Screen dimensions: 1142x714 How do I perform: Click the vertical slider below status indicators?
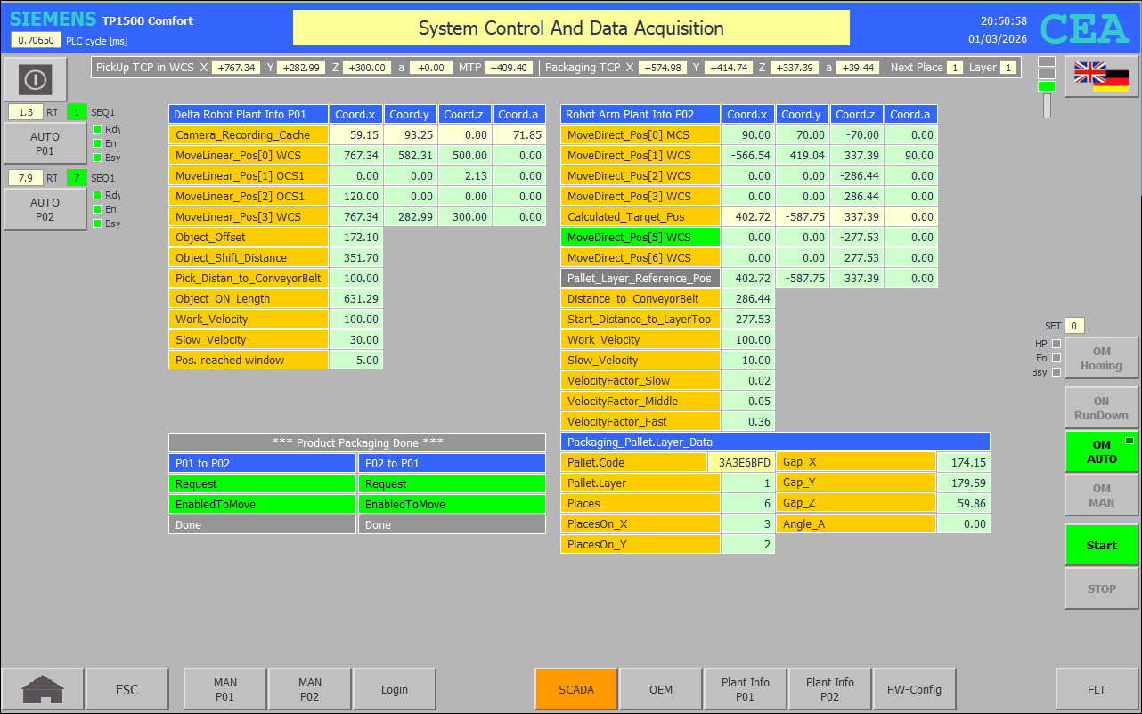1047,106
